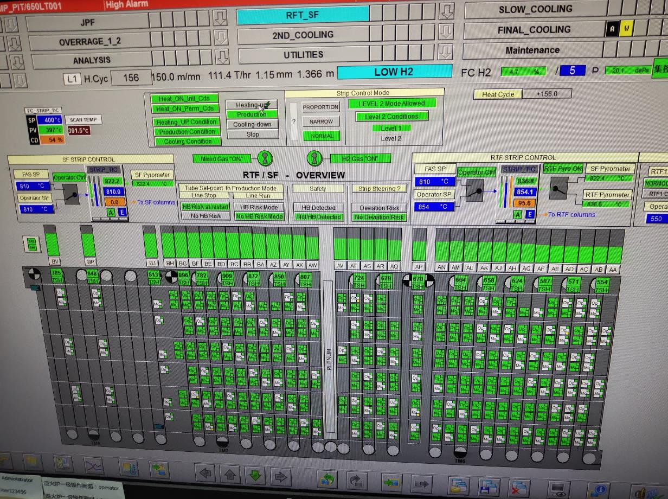Select the Heating-up mode
Viewport: 668px width, 499px height.
(x=252, y=105)
